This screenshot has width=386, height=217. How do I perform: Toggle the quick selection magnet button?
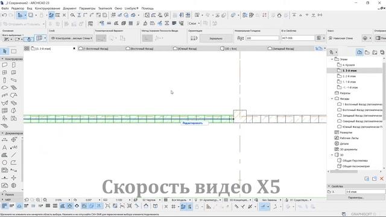coord(29,39)
